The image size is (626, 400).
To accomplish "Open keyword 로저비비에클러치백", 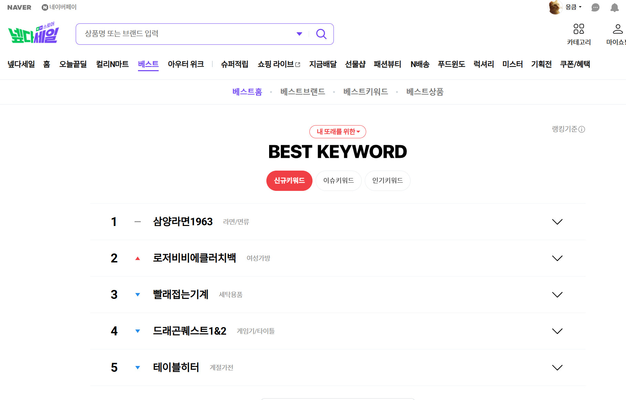I will 194,258.
